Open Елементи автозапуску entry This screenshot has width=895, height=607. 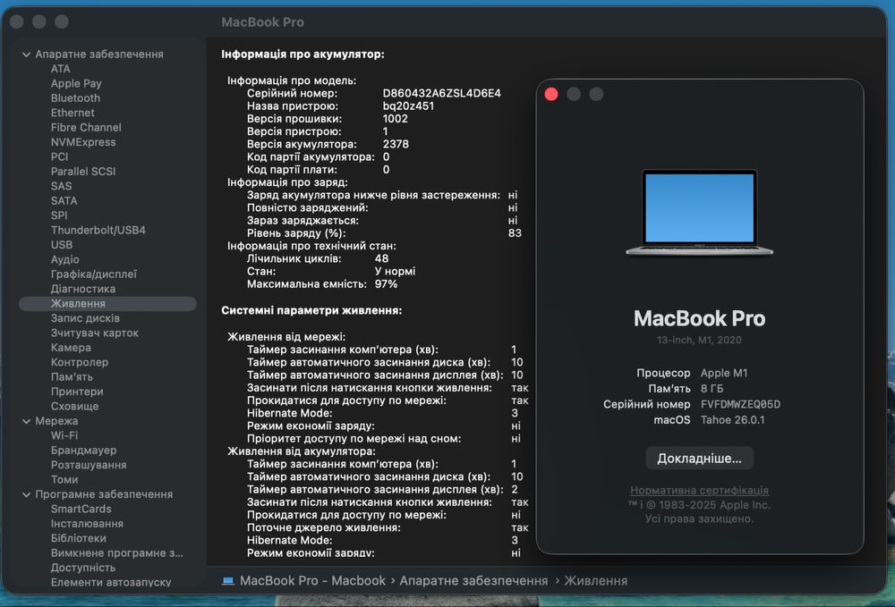click(111, 583)
